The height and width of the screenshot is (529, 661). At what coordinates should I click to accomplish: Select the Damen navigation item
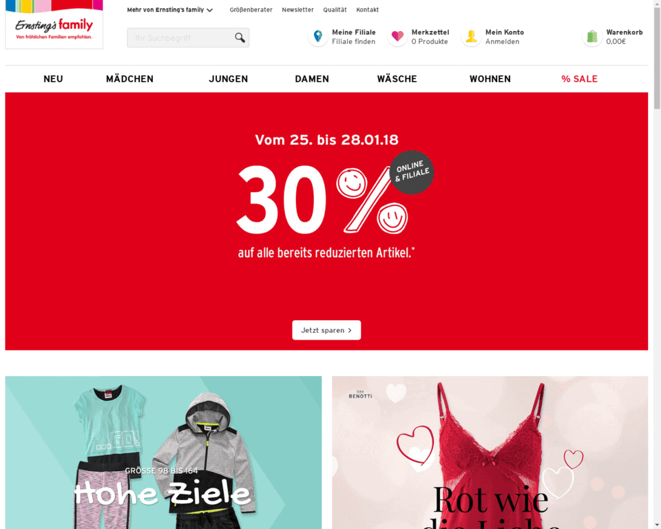[x=312, y=79]
